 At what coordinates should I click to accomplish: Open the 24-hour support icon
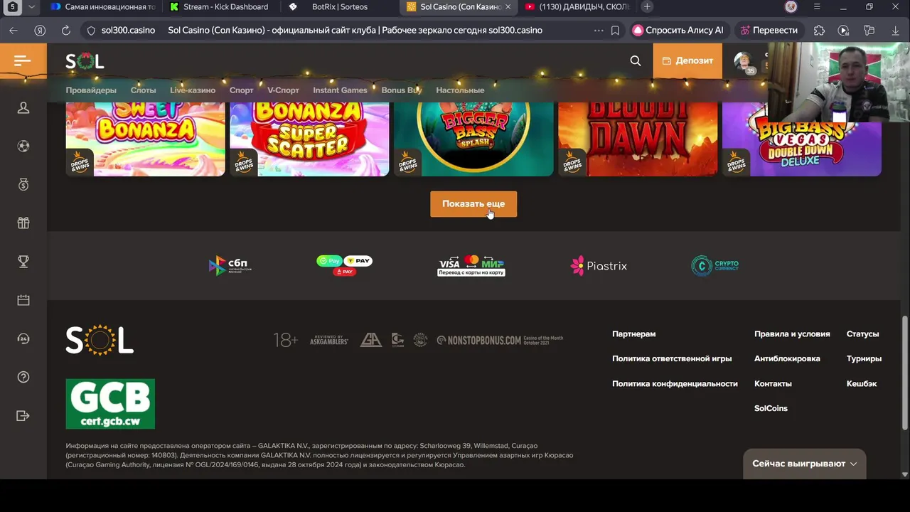23,338
